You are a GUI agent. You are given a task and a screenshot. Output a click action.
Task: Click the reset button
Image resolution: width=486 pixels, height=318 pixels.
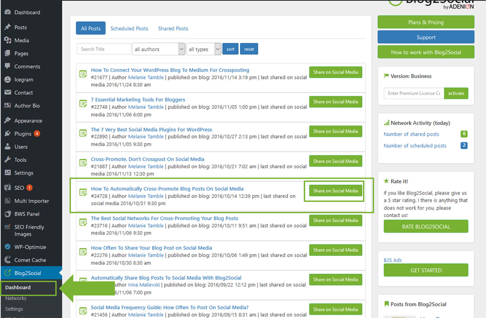[249, 49]
